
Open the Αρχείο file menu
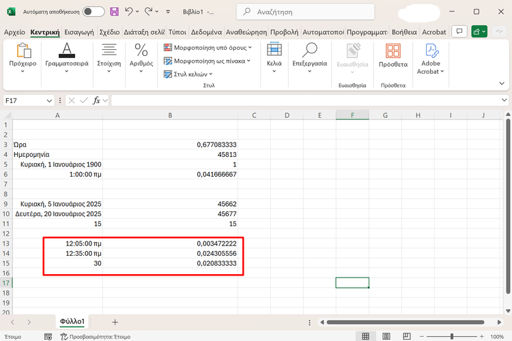(x=15, y=32)
